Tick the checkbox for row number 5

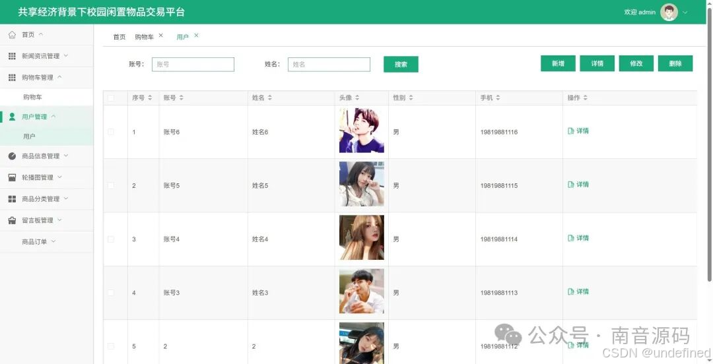pos(111,346)
